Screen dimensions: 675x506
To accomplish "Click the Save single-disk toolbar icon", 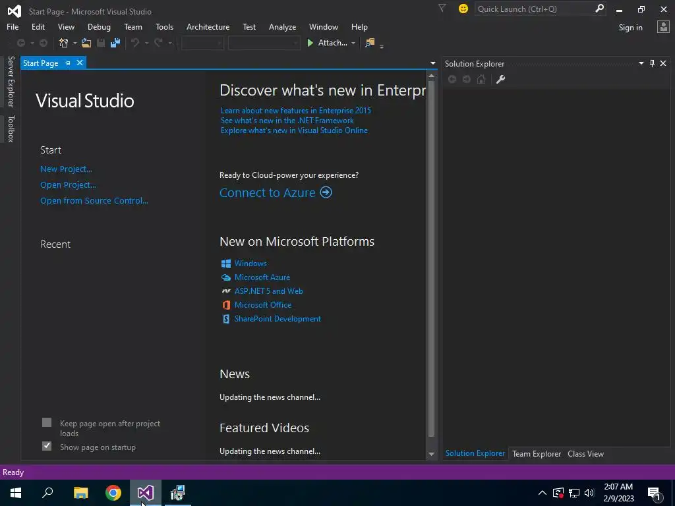I will pyautogui.click(x=101, y=43).
